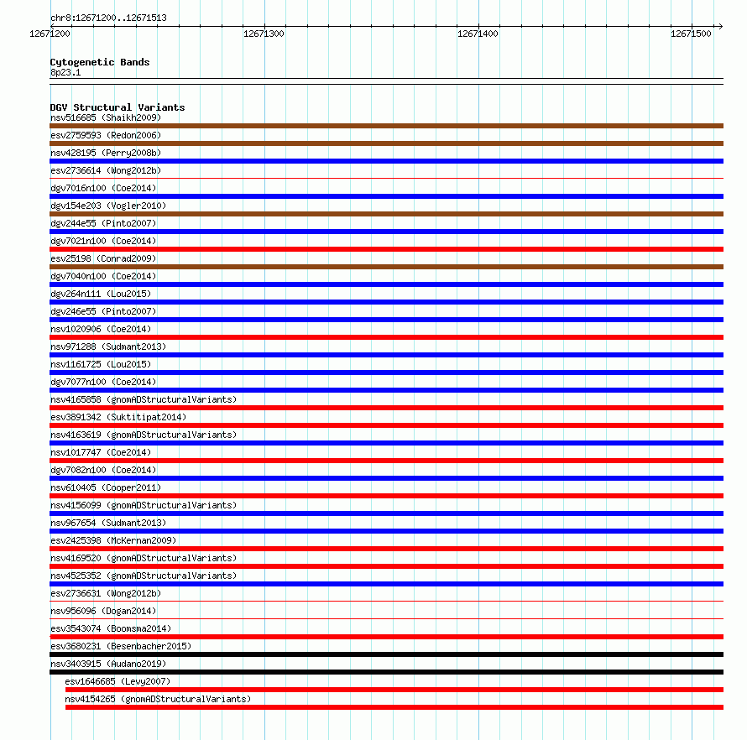The height and width of the screenshot is (740, 747).
Task: Select the esv25198 (Conrad2009) label
Action: pyautogui.click(x=103, y=258)
